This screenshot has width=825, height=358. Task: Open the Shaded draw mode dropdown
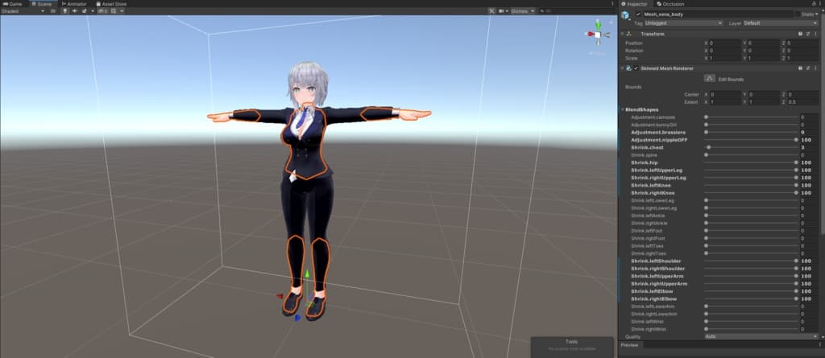click(23, 10)
